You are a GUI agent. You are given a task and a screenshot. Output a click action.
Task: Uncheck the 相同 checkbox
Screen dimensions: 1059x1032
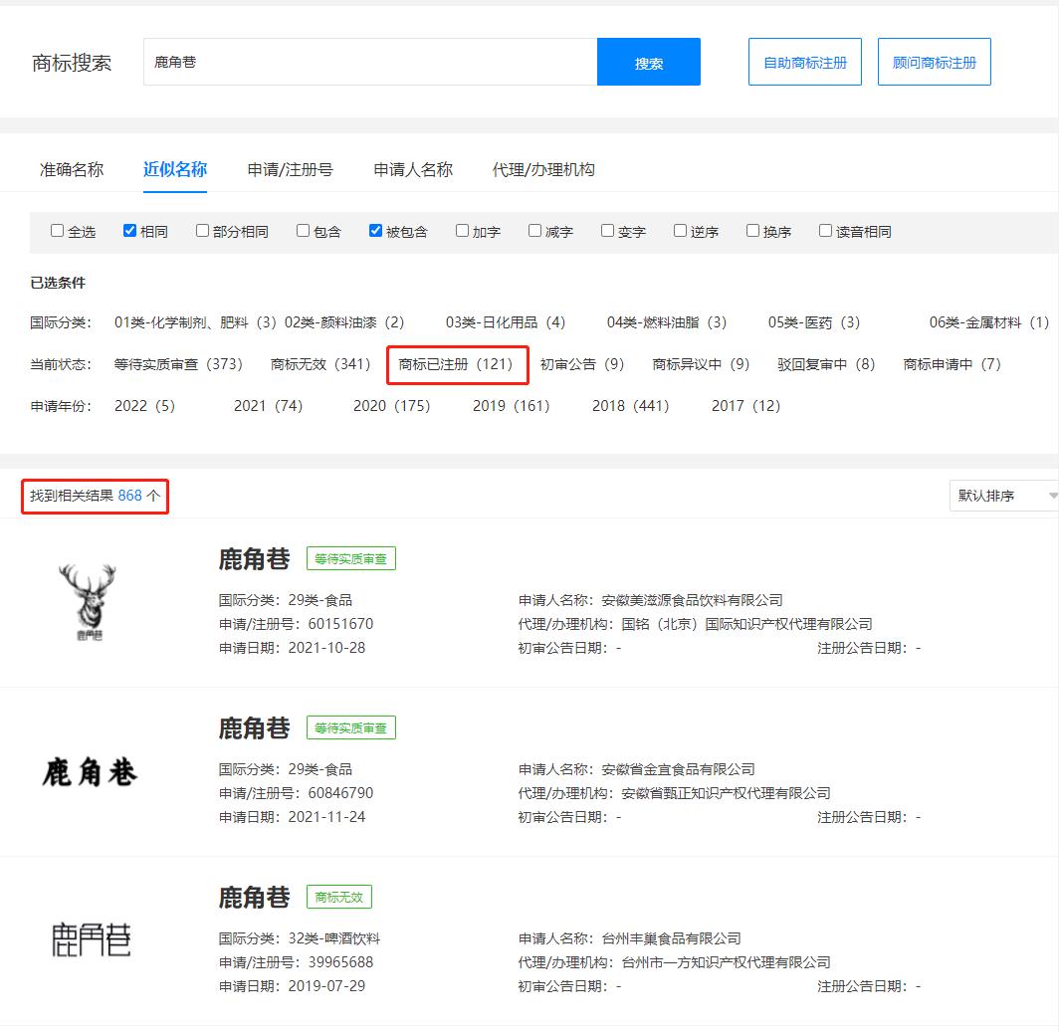(x=129, y=230)
